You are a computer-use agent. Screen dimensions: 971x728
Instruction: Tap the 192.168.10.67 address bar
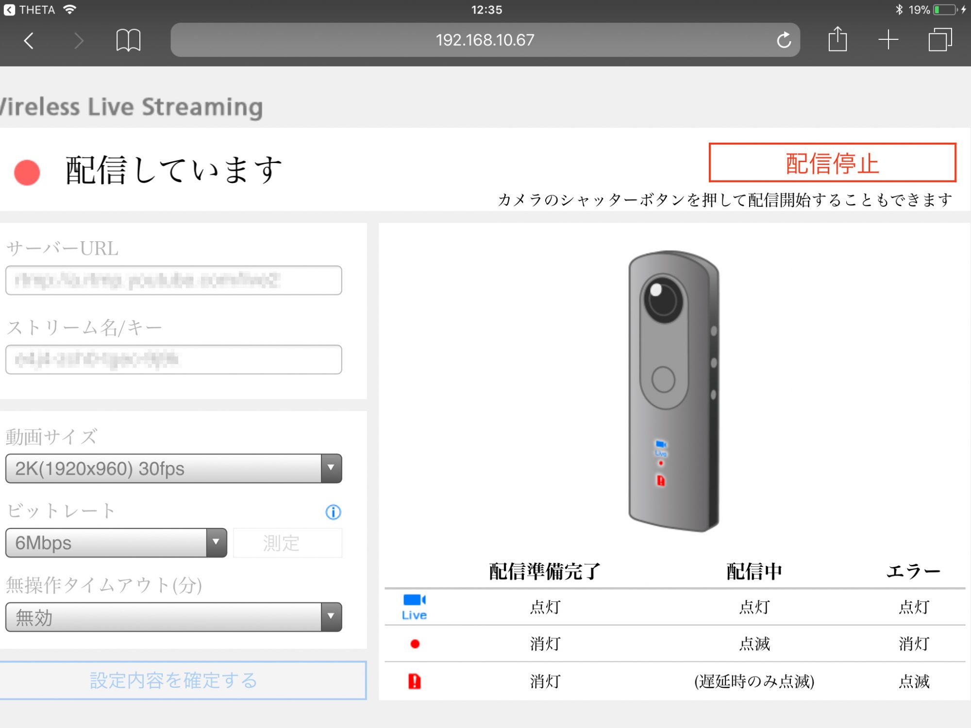pyautogui.click(x=485, y=40)
